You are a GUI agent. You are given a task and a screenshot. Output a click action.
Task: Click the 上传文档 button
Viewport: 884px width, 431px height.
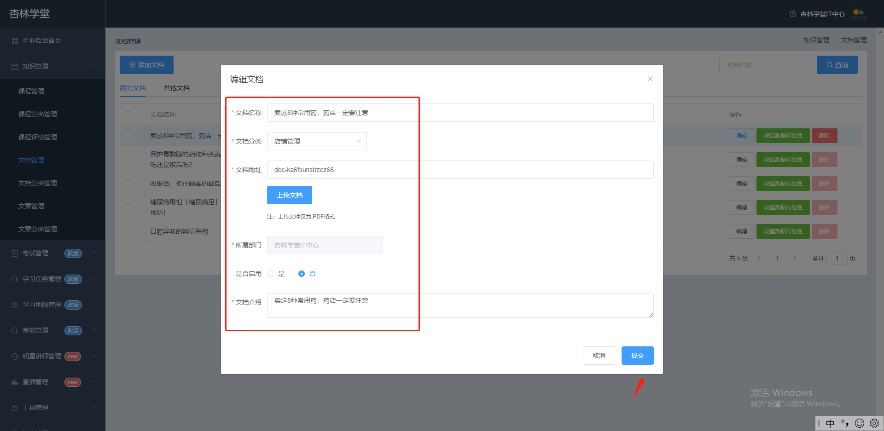[x=290, y=195]
